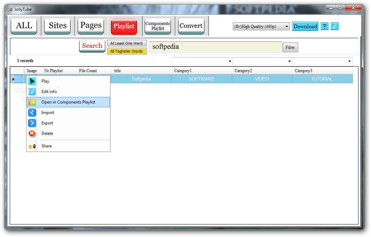Image resolution: width=371 pixels, height=237 pixels.
Task: Click the Share icon in context menu
Action: (x=32, y=146)
